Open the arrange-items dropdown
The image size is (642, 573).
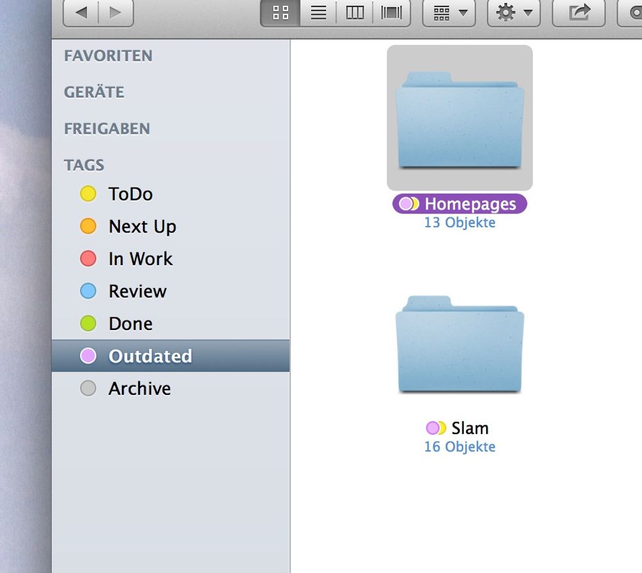(x=449, y=12)
